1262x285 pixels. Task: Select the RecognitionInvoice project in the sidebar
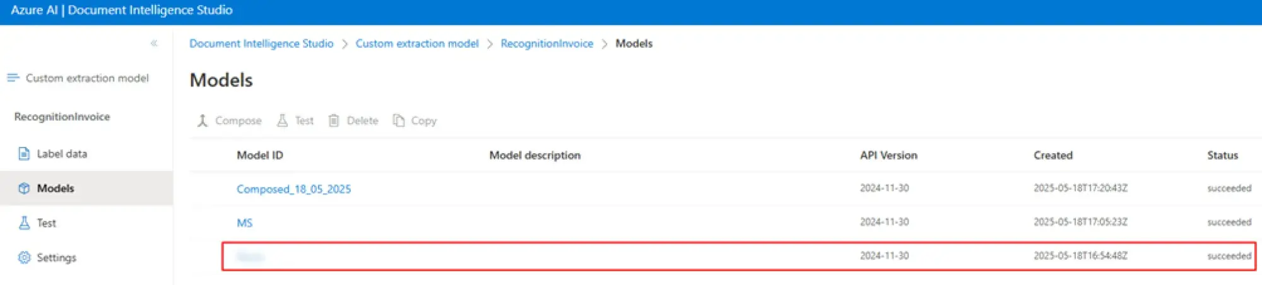click(62, 117)
